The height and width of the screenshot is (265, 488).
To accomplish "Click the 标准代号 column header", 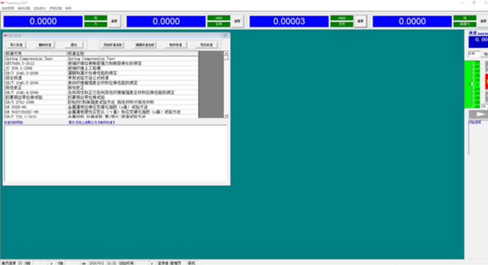I will click(36, 53).
